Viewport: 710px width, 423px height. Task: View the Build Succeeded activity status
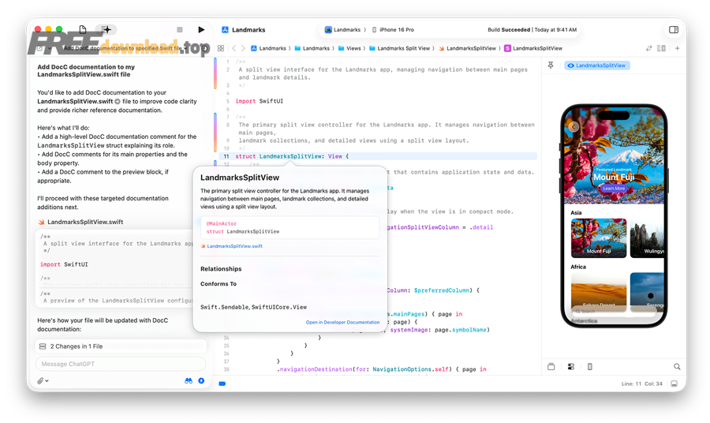pyautogui.click(x=532, y=29)
